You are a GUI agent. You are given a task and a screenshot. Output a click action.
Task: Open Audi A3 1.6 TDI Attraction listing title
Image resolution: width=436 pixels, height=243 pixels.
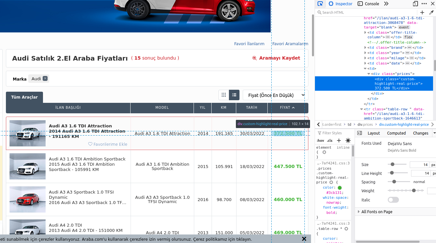[80, 126]
